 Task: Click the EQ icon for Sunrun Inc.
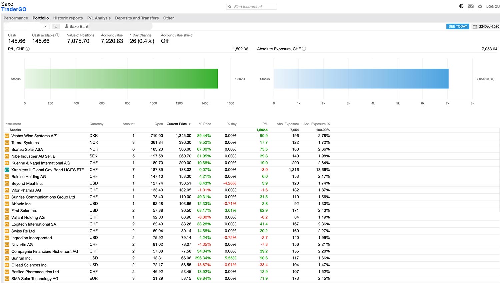click(7, 258)
